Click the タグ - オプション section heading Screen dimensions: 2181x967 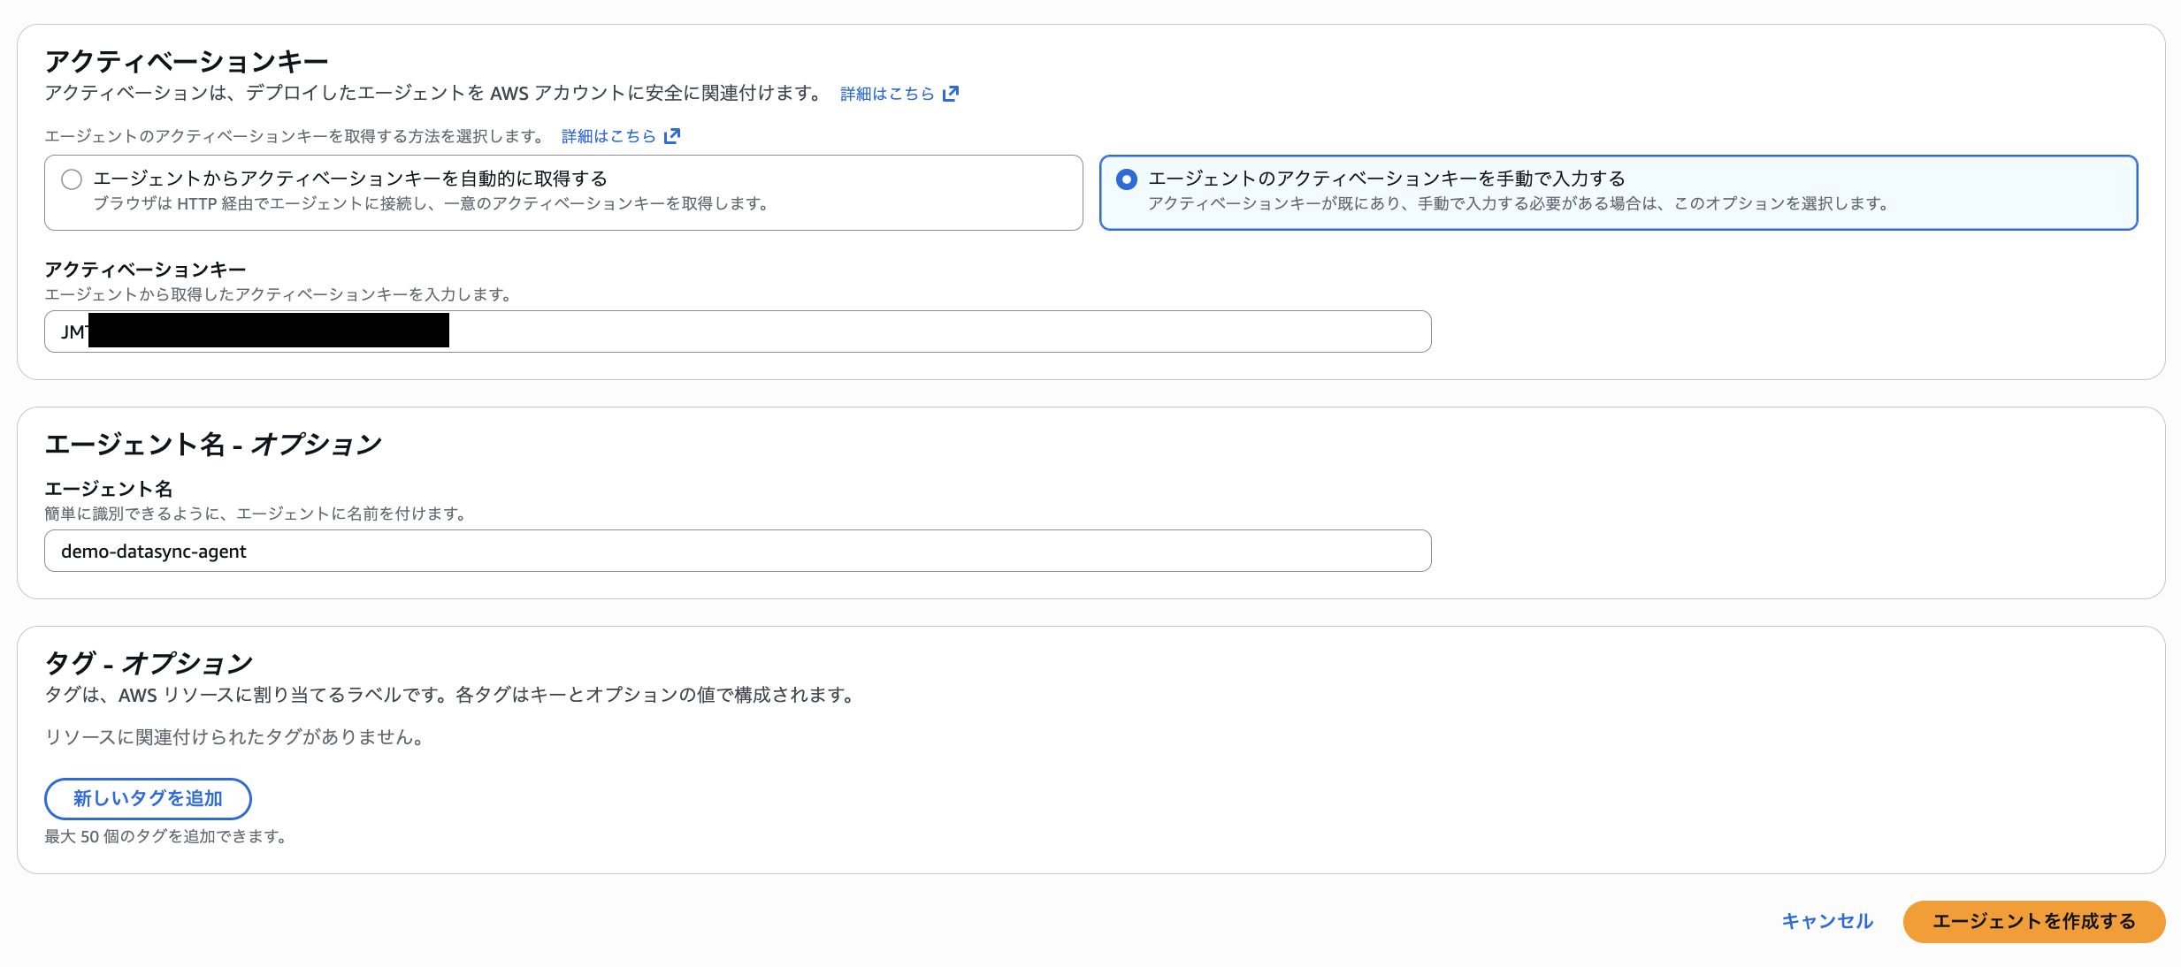click(x=149, y=662)
